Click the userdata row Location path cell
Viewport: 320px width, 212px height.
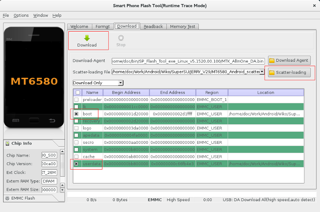pyautogui.click(x=266, y=164)
